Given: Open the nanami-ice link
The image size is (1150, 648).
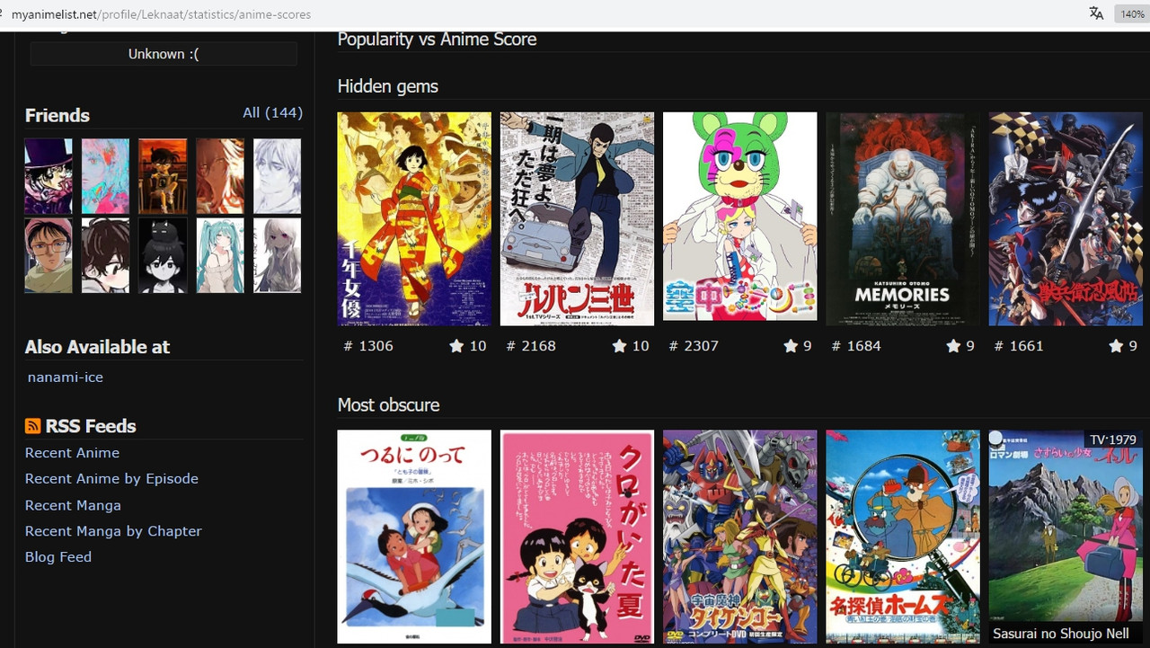Looking at the screenshot, I should point(66,377).
